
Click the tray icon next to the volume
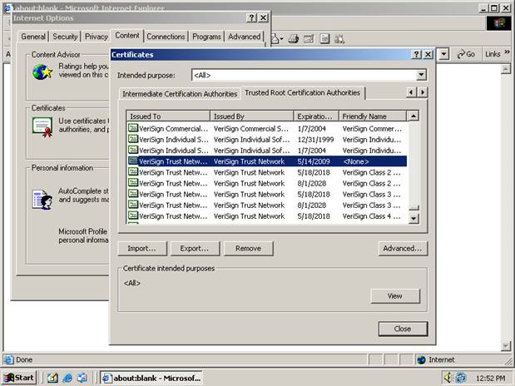coord(460,378)
